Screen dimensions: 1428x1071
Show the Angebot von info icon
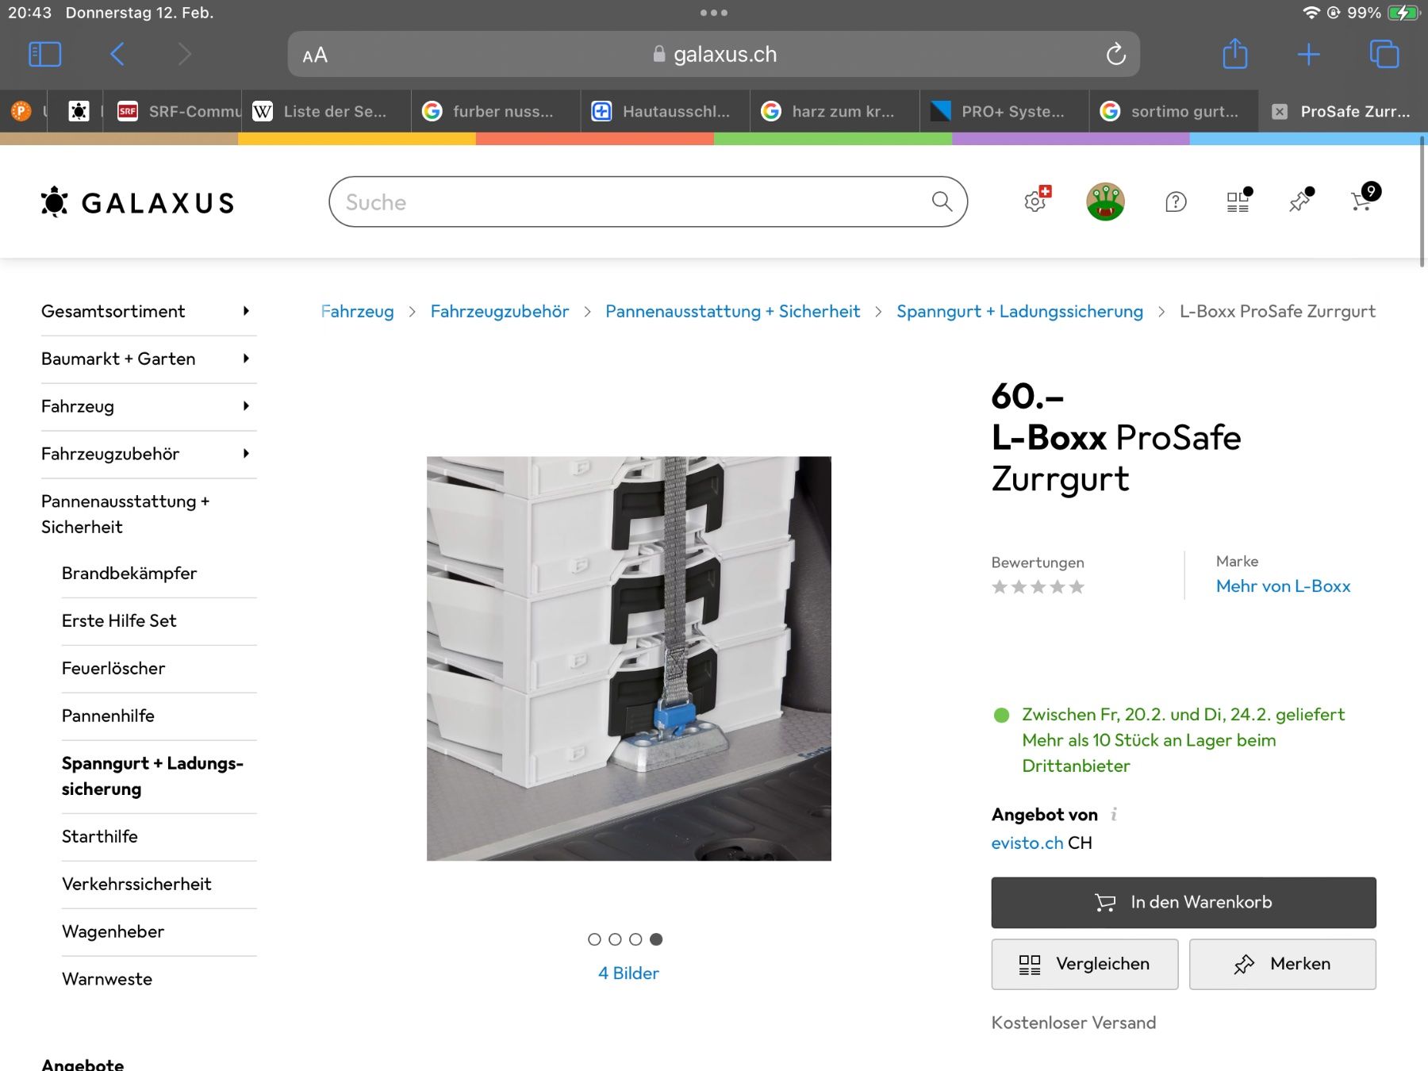[x=1114, y=814]
